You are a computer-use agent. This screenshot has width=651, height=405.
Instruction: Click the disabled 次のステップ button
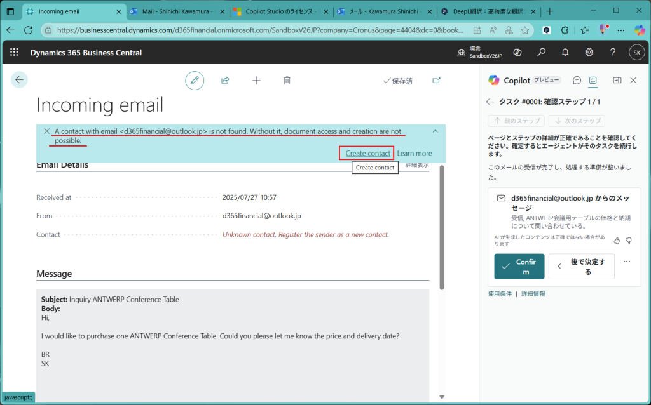pos(577,121)
